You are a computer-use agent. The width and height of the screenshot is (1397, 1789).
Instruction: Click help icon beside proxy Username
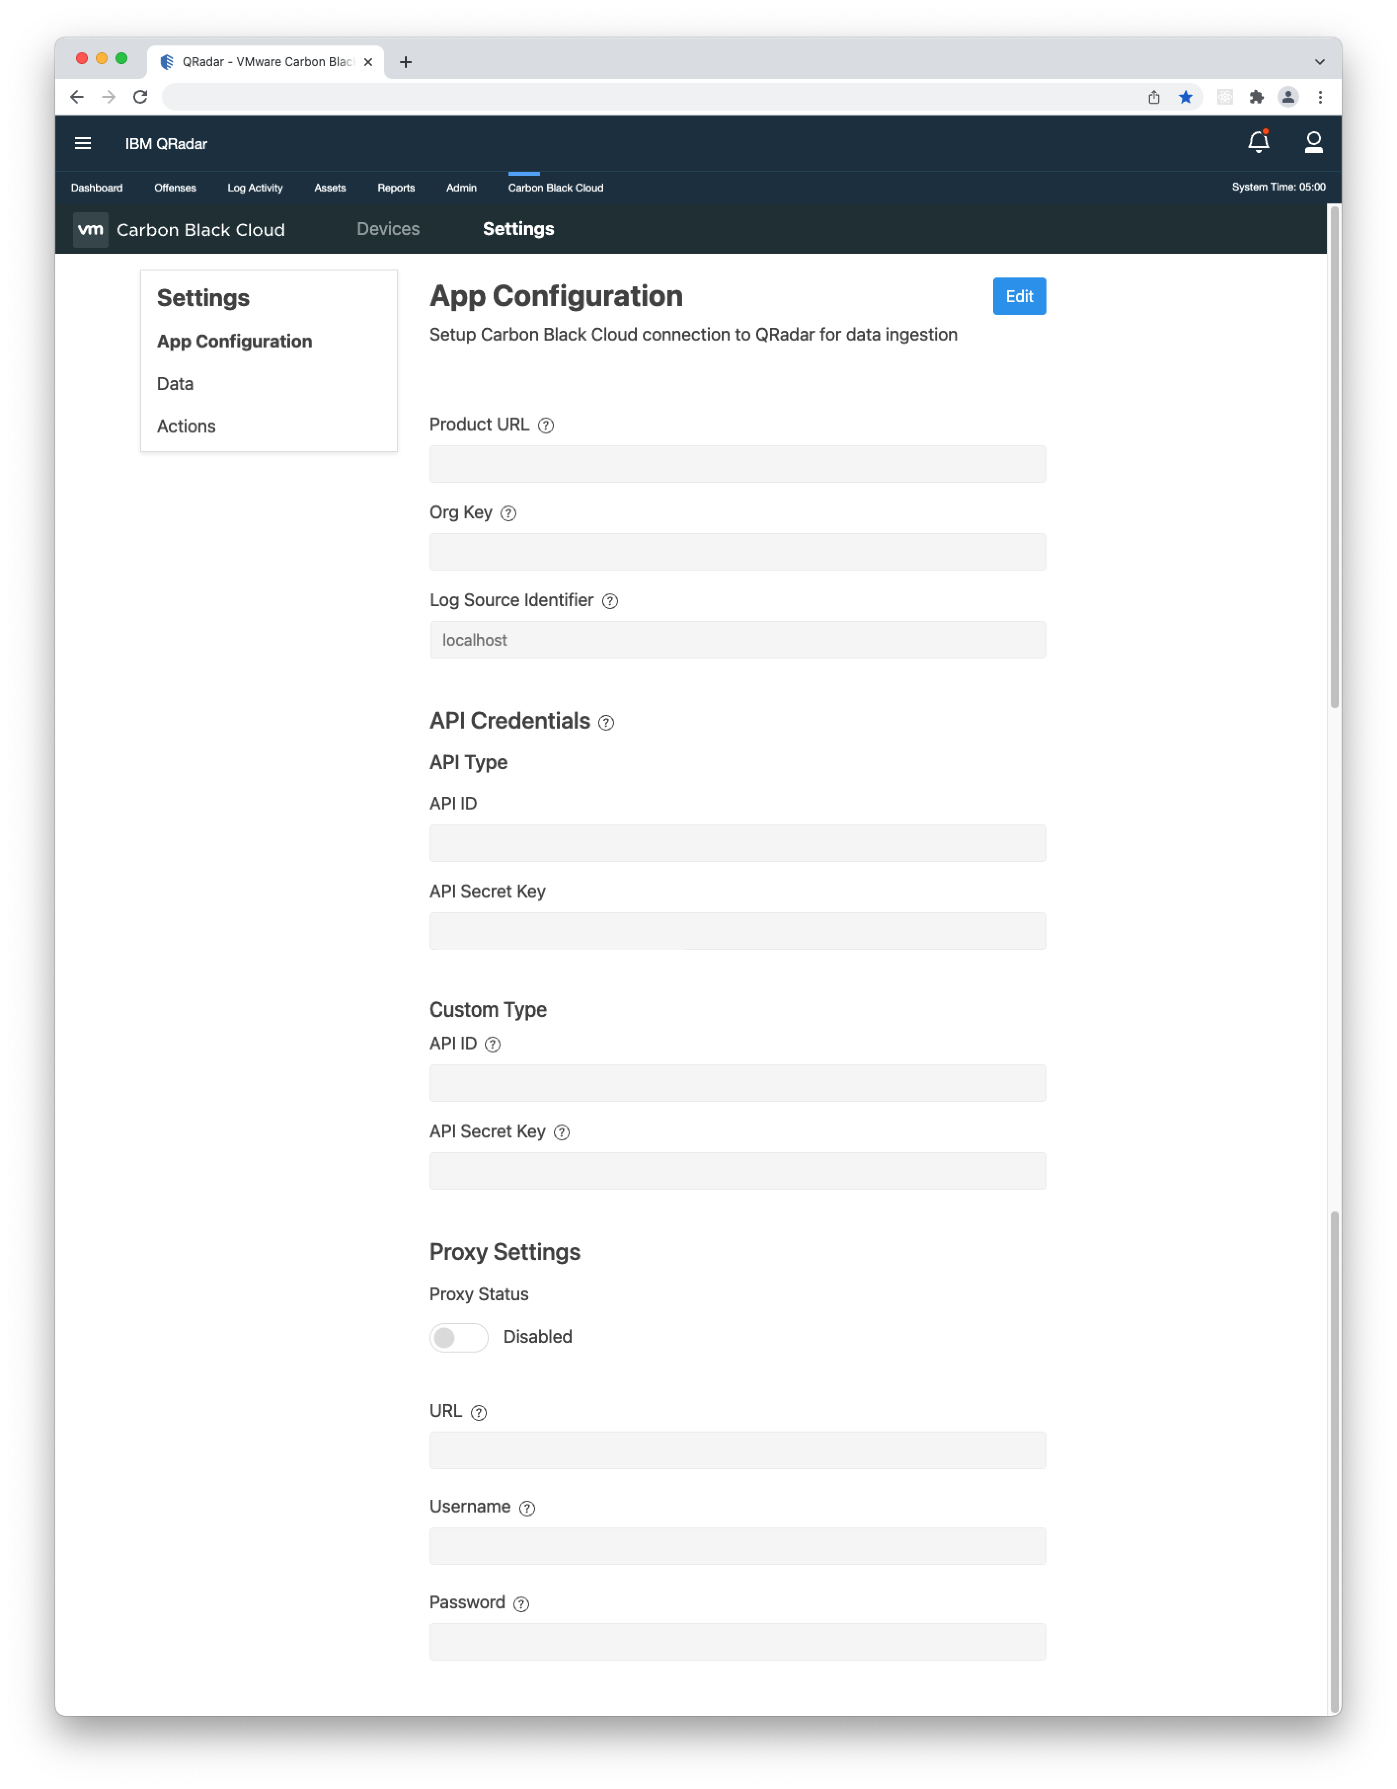(527, 1507)
